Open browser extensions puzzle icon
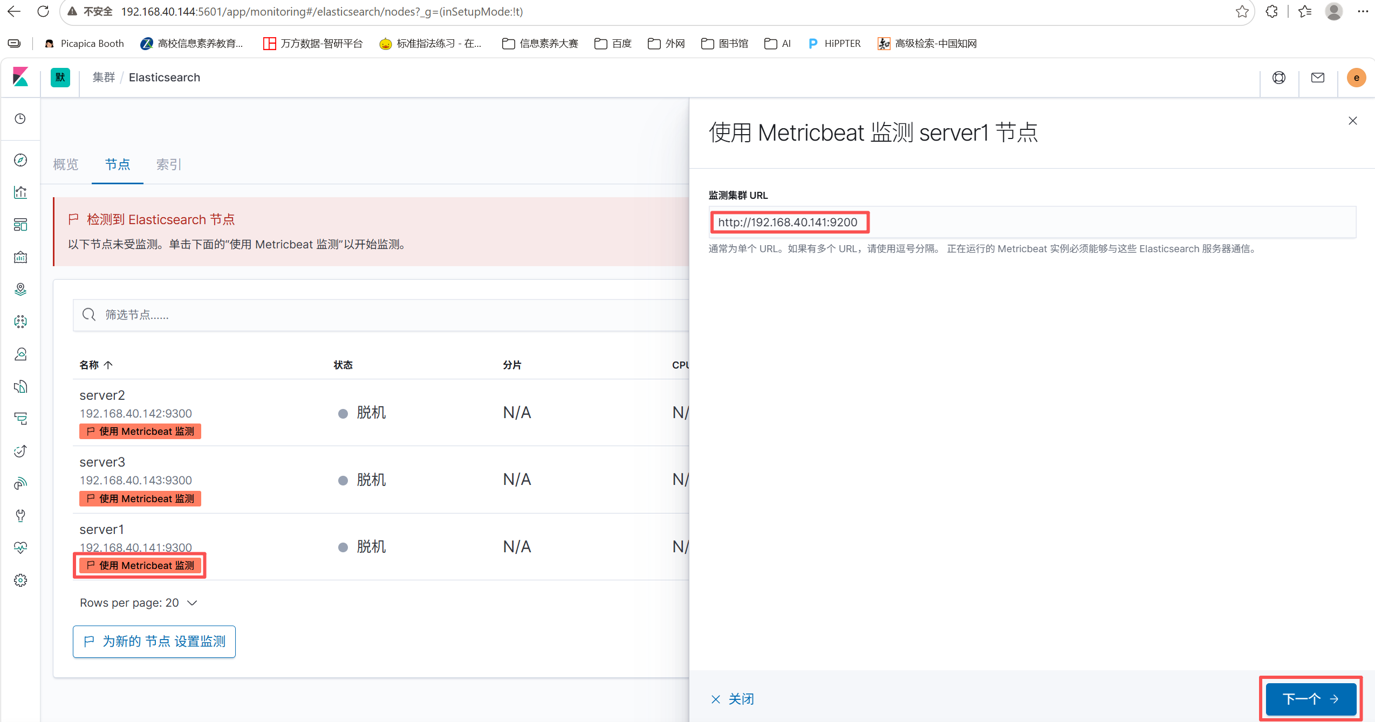1375x722 pixels. [x=1271, y=11]
